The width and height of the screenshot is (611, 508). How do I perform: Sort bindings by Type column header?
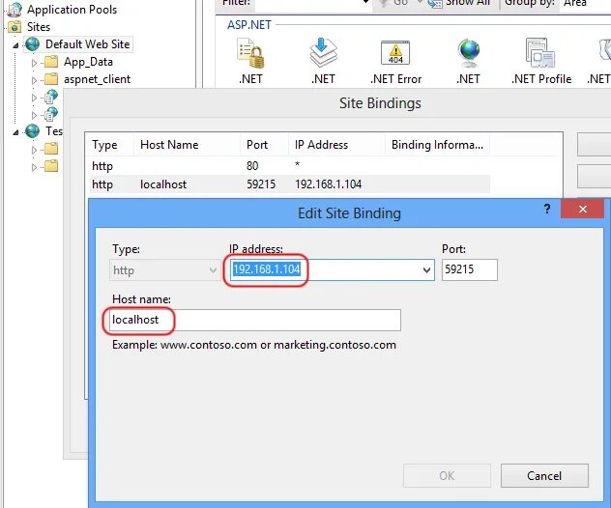pos(109,145)
